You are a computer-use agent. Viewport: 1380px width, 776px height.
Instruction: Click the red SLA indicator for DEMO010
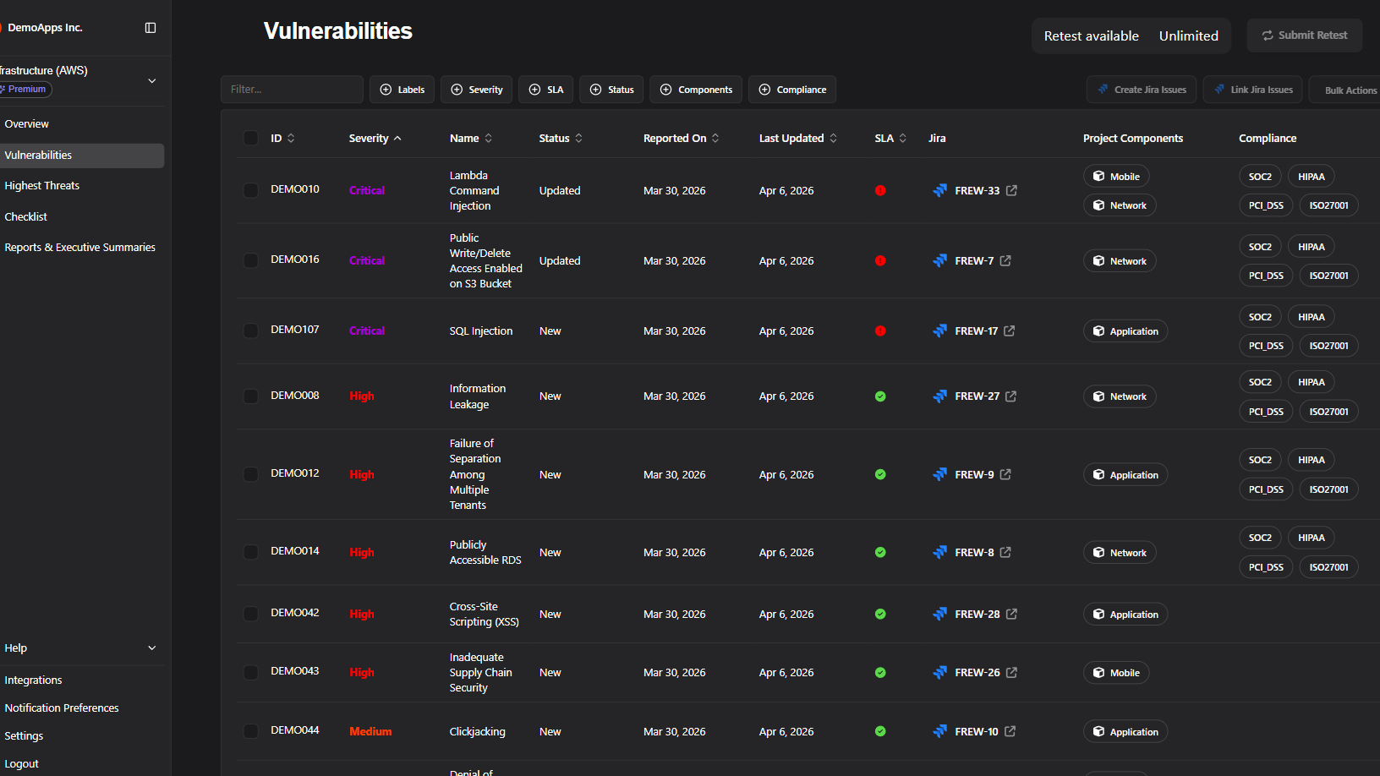click(880, 191)
